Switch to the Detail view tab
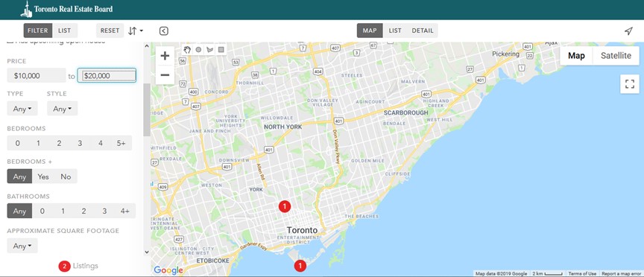644x277 pixels. point(423,31)
